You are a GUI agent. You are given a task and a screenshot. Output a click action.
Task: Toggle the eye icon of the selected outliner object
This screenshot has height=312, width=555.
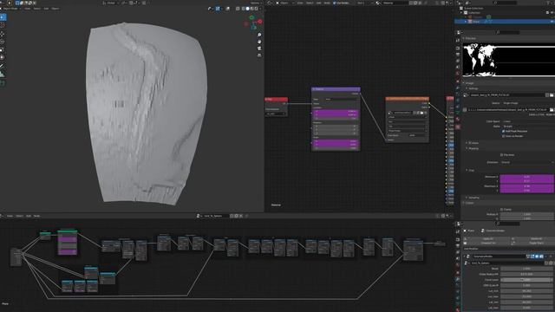point(552,22)
